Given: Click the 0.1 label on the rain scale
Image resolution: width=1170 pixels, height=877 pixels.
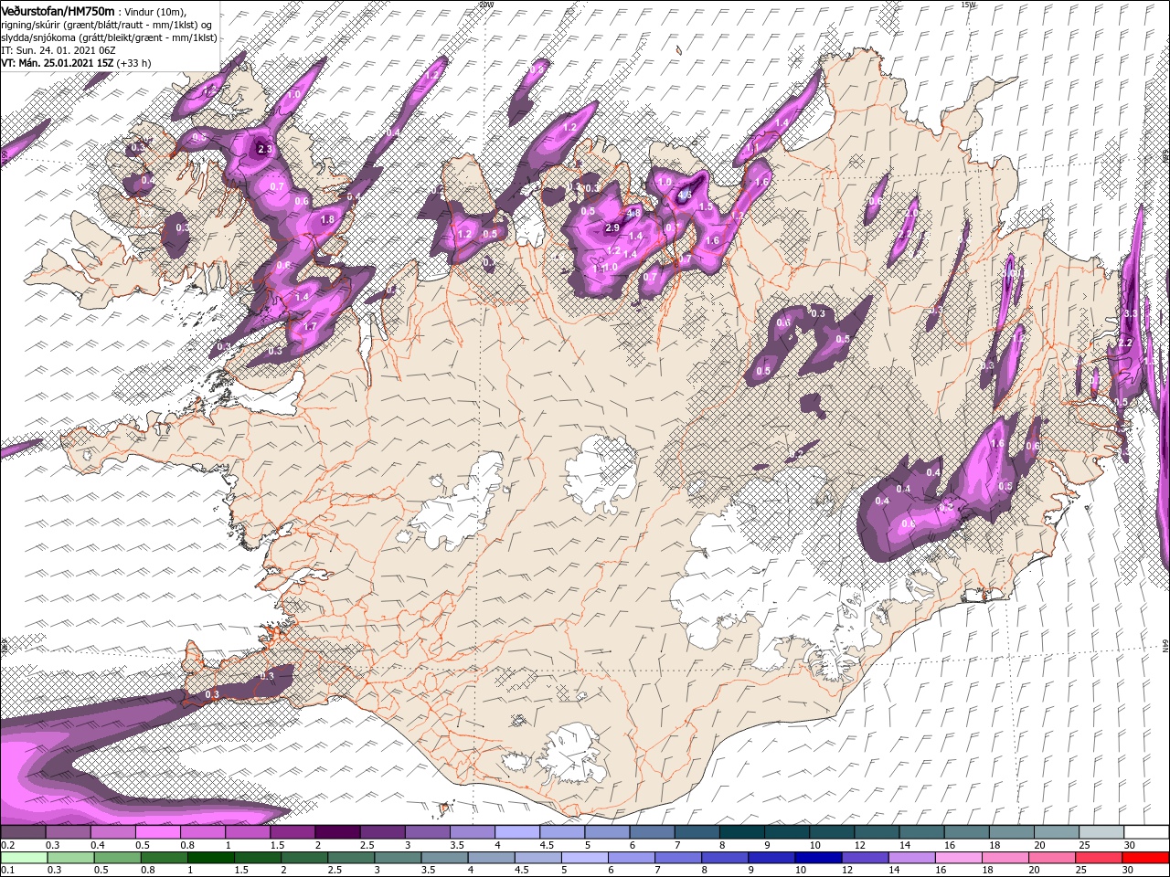Looking at the screenshot, I should 8,870.
